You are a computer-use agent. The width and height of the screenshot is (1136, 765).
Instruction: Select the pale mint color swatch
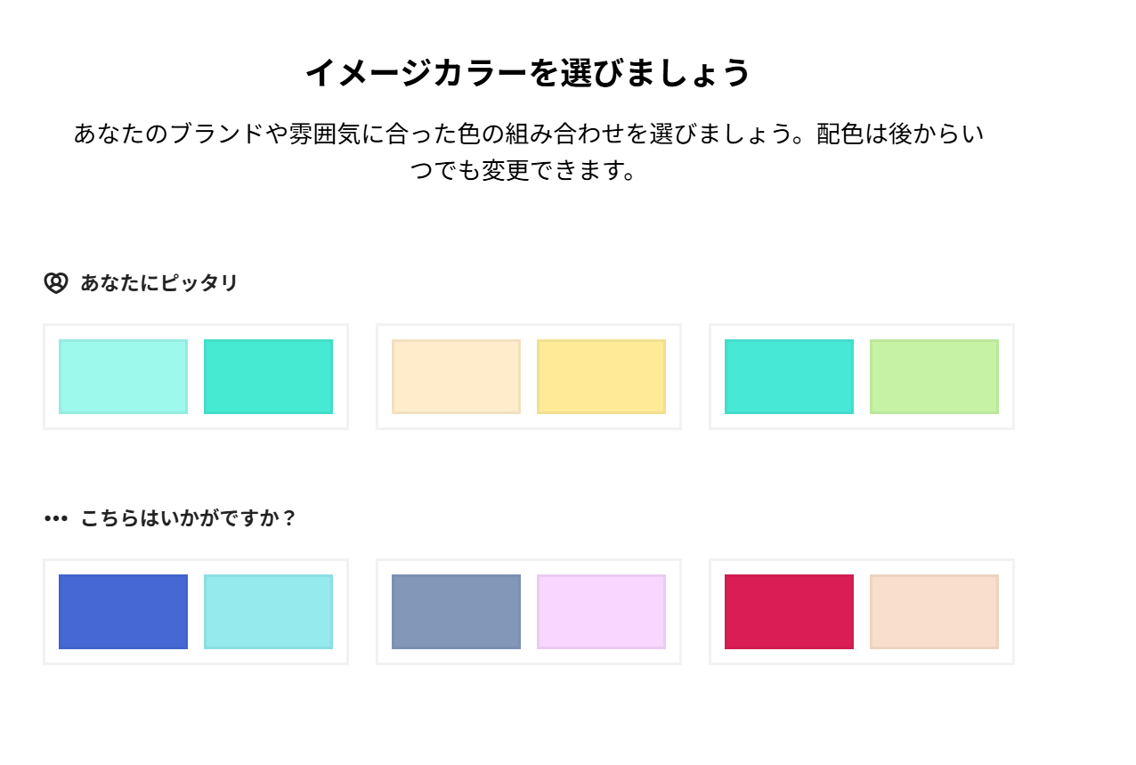point(123,377)
